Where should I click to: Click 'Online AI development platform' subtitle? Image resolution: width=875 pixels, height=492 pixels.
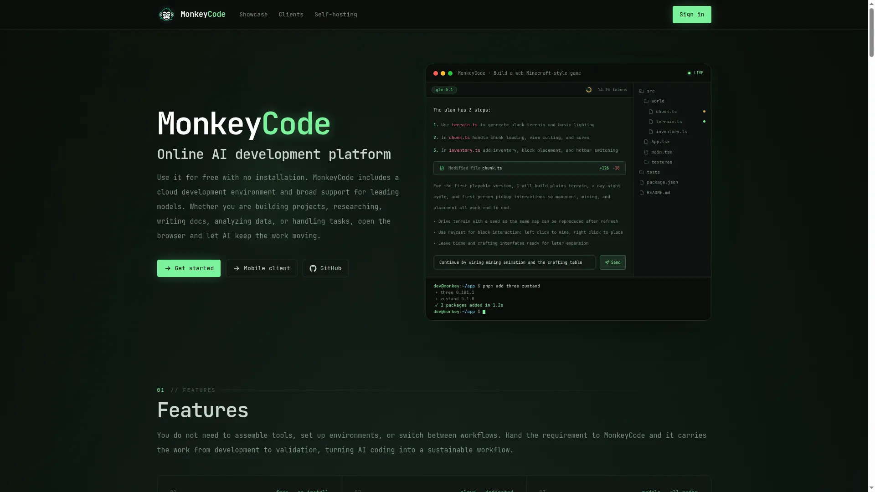(x=274, y=154)
